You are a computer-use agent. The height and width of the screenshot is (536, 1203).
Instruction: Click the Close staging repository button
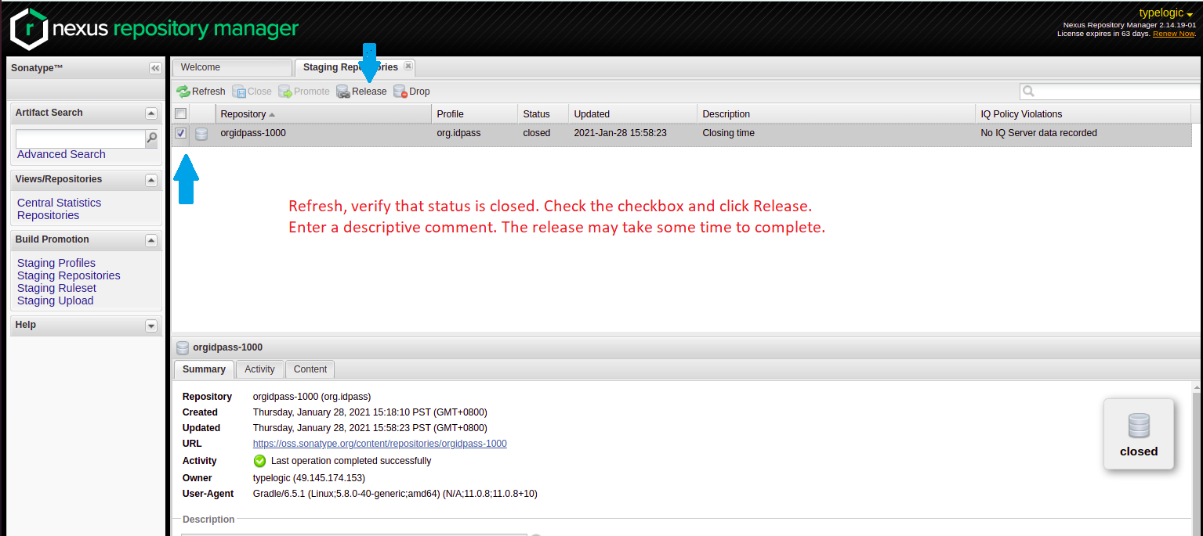[252, 92]
